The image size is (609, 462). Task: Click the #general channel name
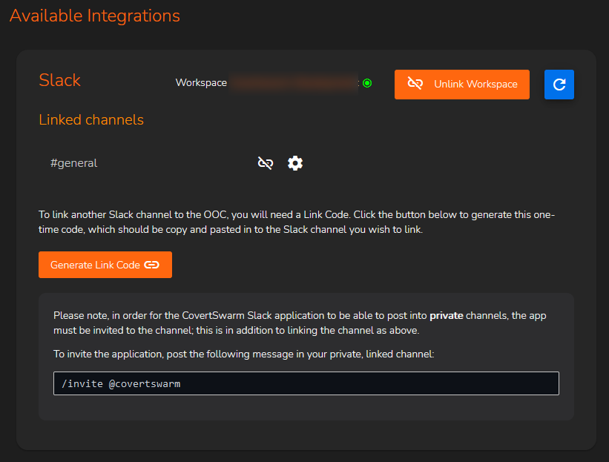(73, 163)
